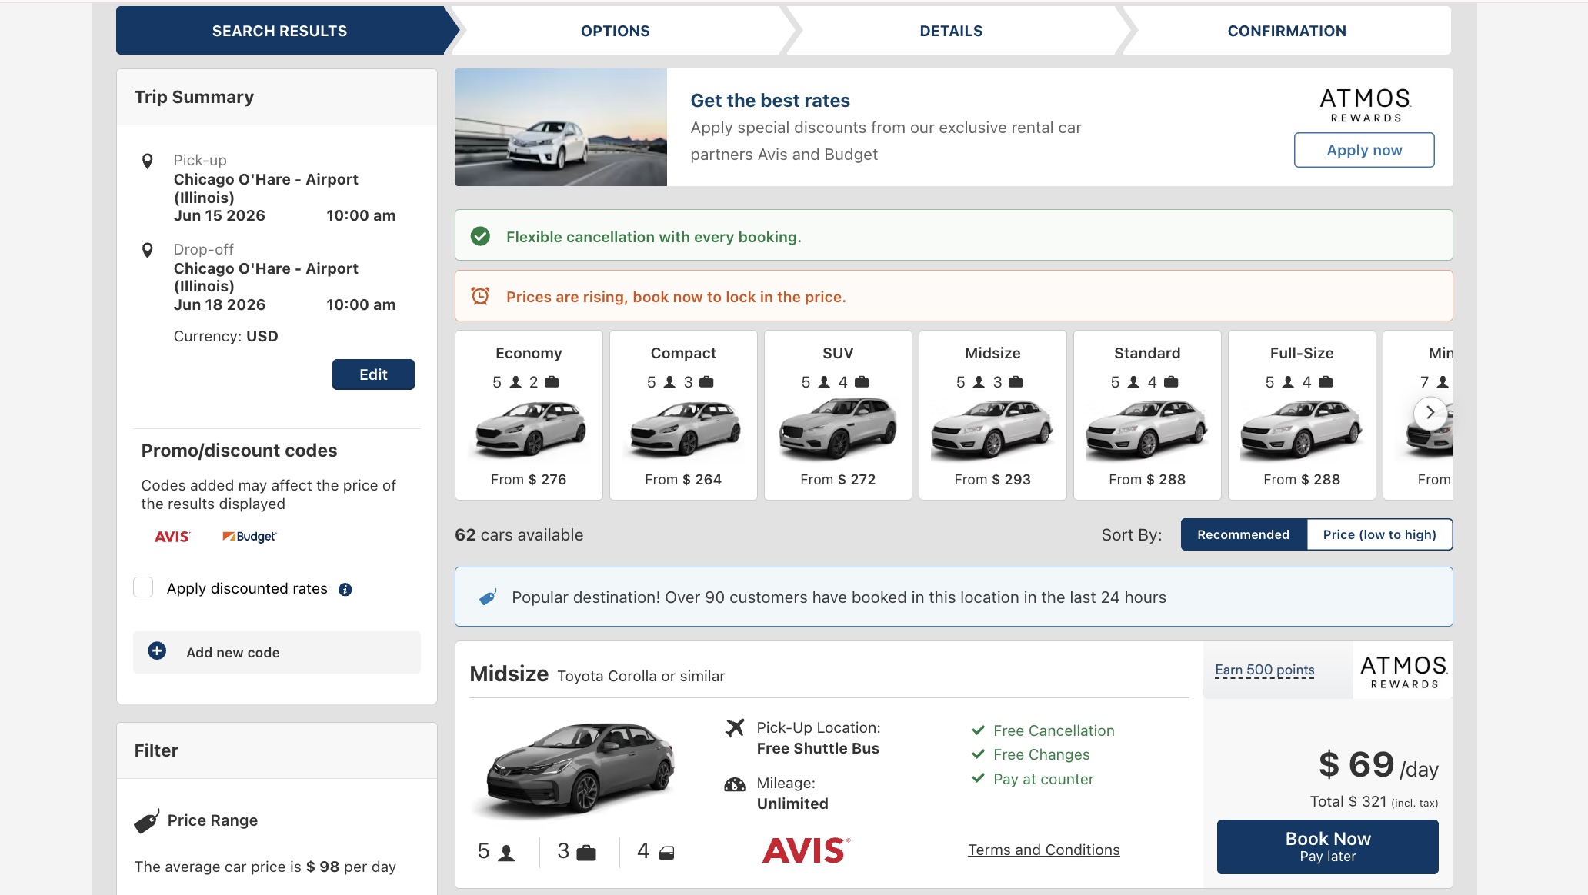Click the '$ 69 /day' price
Image resolution: width=1588 pixels, height=895 pixels.
click(1378, 765)
